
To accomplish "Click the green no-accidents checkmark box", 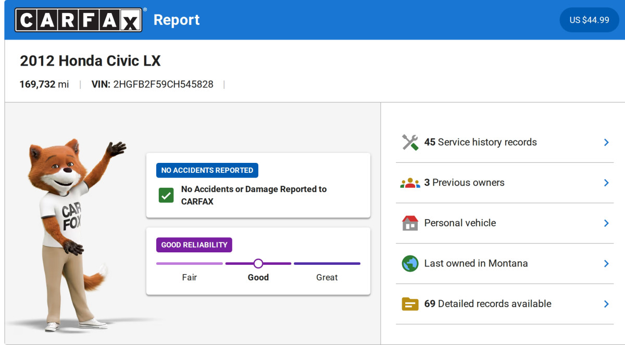I will point(166,196).
